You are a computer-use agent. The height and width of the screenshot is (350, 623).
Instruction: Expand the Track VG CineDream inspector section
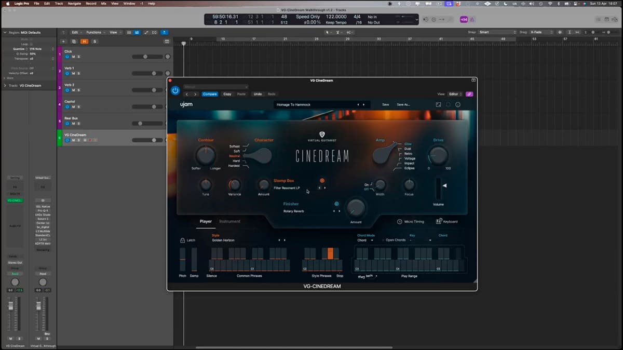(x=5, y=85)
